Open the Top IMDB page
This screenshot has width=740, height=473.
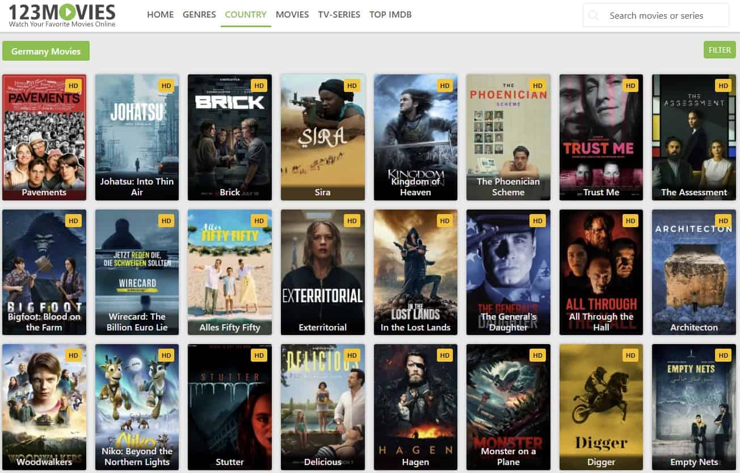point(390,15)
